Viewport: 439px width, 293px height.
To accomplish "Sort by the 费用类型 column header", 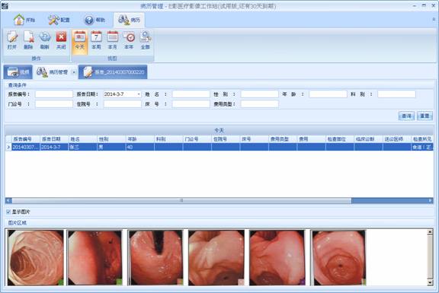I will tap(283, 139).
